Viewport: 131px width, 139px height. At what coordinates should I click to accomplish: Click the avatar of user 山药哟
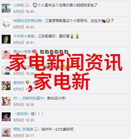(x=6, y=8)
